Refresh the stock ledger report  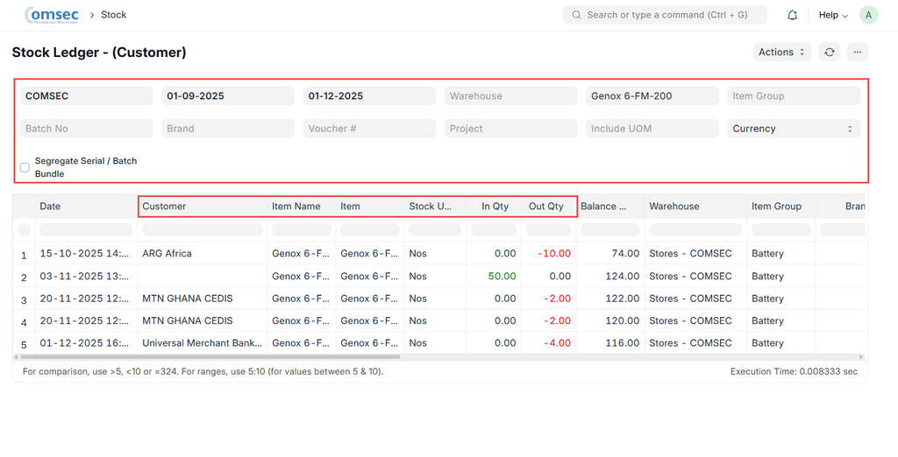(x=829, y=53)
